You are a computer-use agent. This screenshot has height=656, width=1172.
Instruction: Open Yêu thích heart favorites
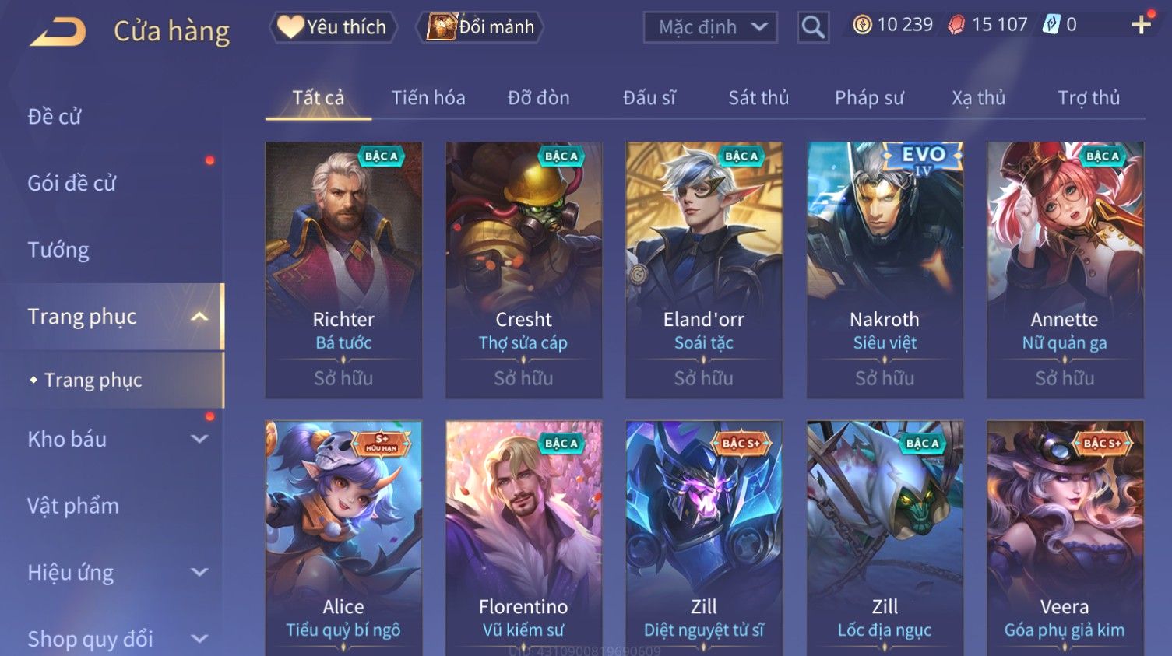coord(333,27)
